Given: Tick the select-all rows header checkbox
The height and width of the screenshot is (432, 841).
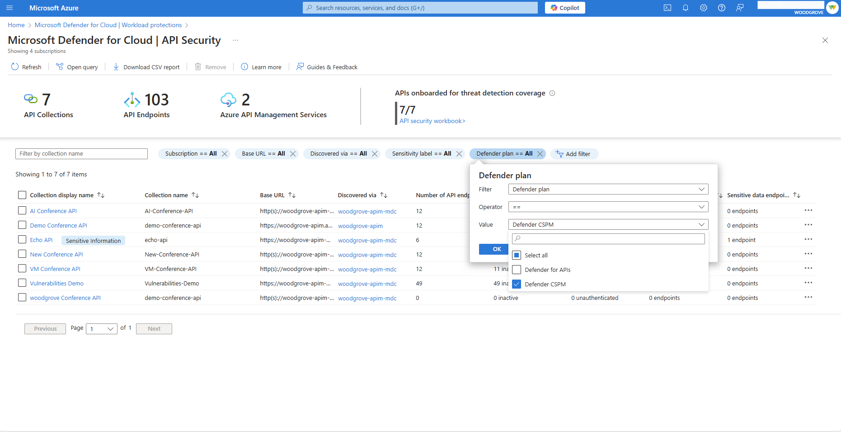Looking at the screenshot, I should pos(22,195).
